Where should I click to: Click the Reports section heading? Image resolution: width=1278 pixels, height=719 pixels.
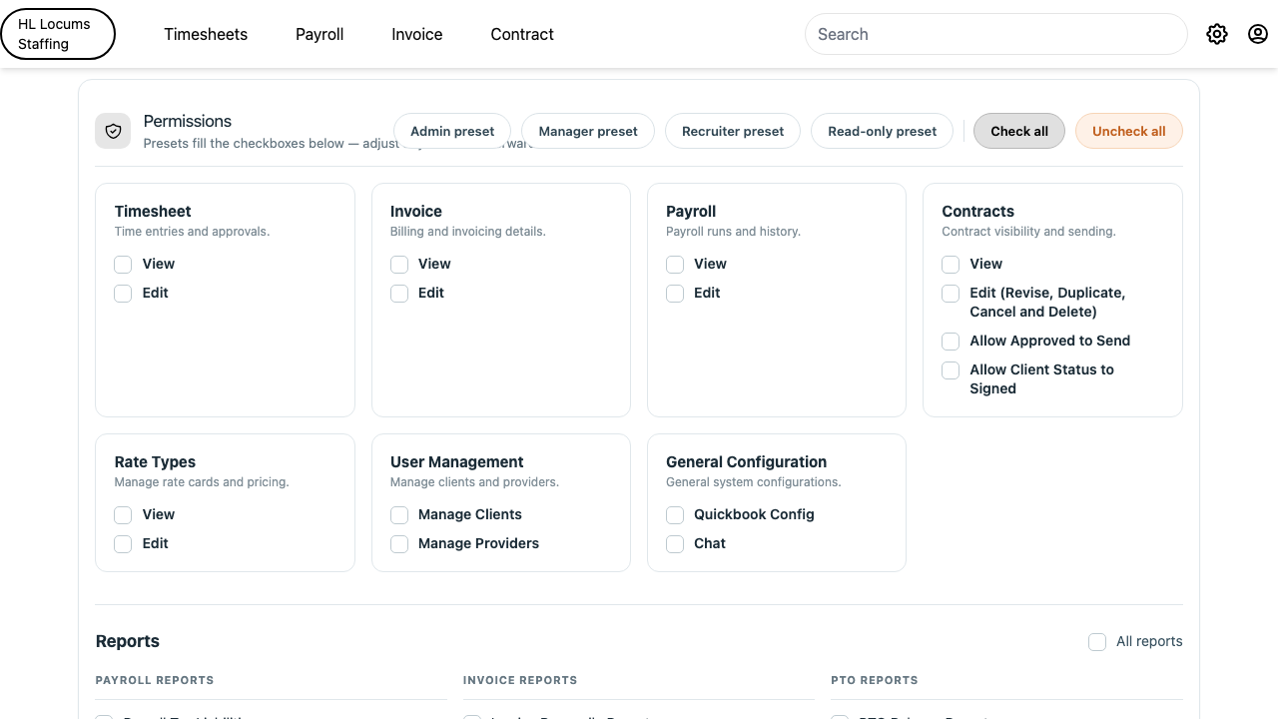(x=128, y=641)
